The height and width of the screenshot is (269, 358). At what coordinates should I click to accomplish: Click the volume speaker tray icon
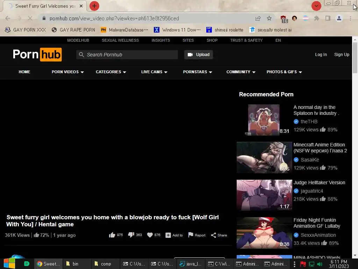tap(320, 264)
